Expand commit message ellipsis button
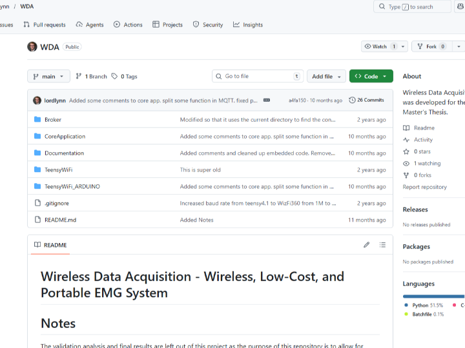The width and height of the screenshot is (465, 348). point(267,101)
